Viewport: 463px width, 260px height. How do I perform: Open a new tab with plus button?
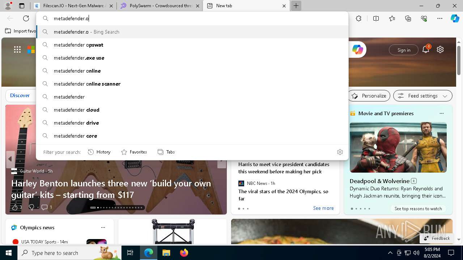[296, 6]
